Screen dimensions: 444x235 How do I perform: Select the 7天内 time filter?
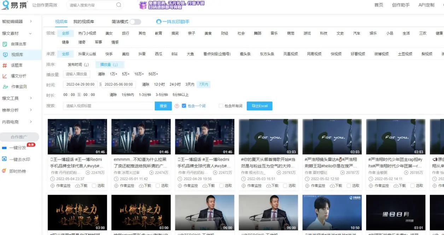(204, 85)
